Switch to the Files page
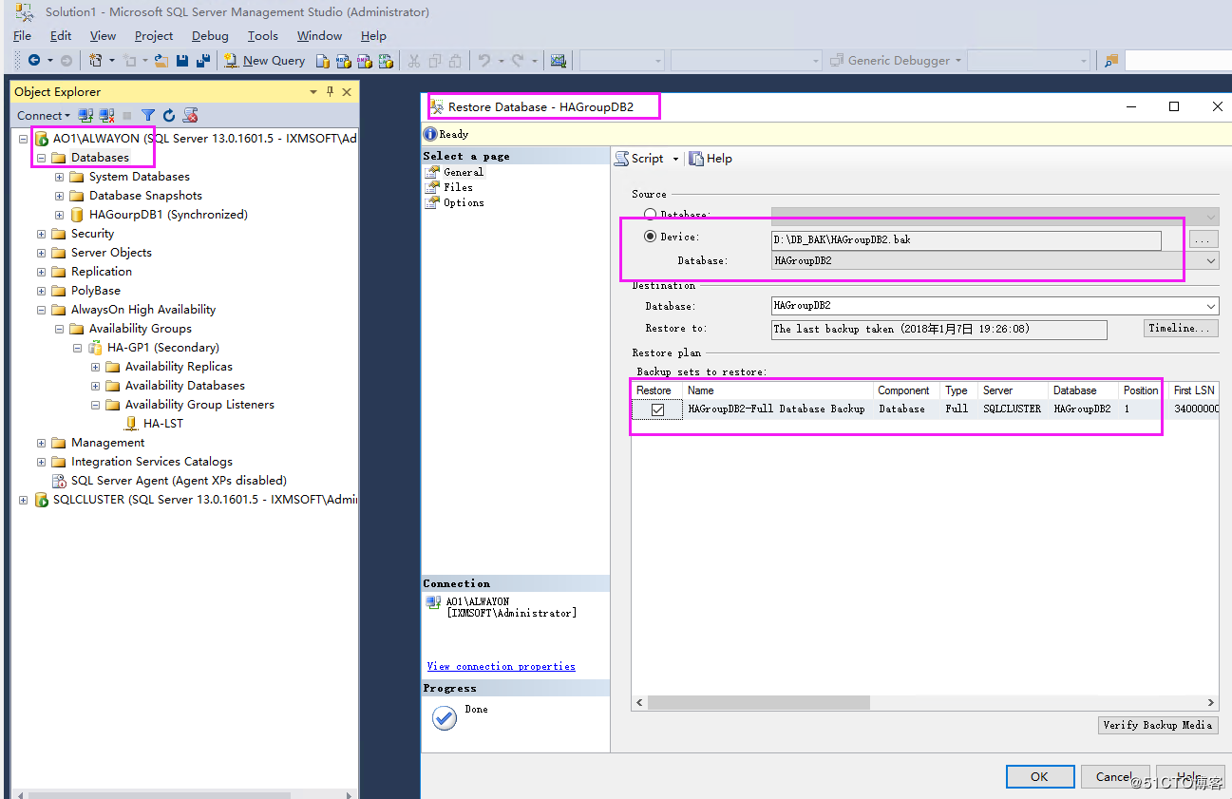The width and height of the screenshot is (1232, 799). click(x=457, y=187)
